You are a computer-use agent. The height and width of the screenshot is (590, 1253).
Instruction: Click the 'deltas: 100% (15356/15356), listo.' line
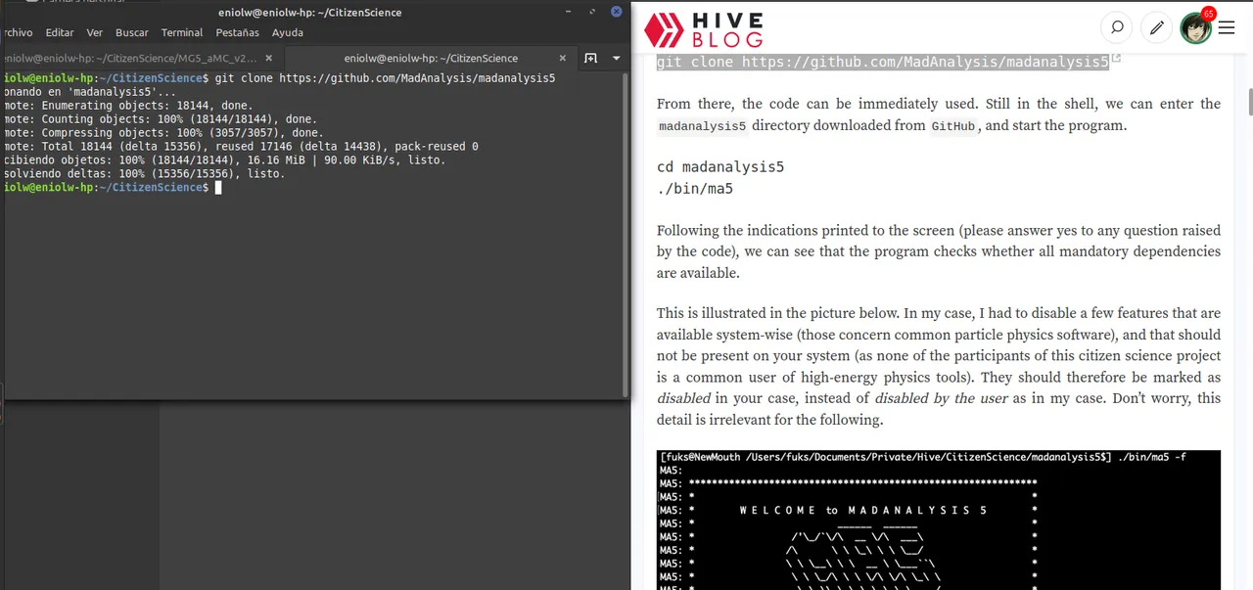(x=143, y=173)
